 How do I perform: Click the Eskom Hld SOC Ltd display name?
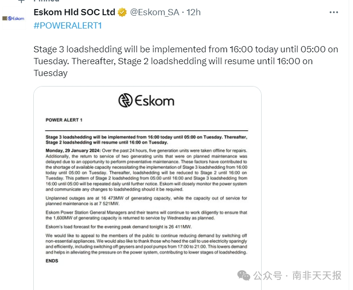(74, 12)
